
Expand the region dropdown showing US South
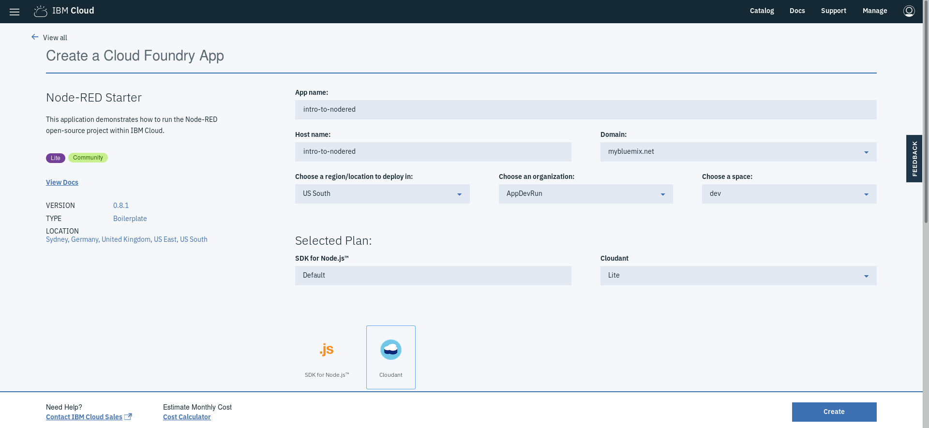click(382, 194)
